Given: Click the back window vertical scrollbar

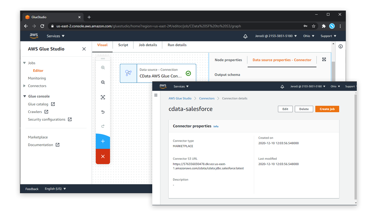Looking at the screenshot, I should 333,71.
